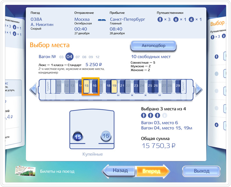Click occupied seat 12 on wagon map
The height and width of the screenshot is (187, 231).
[x=67, y=86]
